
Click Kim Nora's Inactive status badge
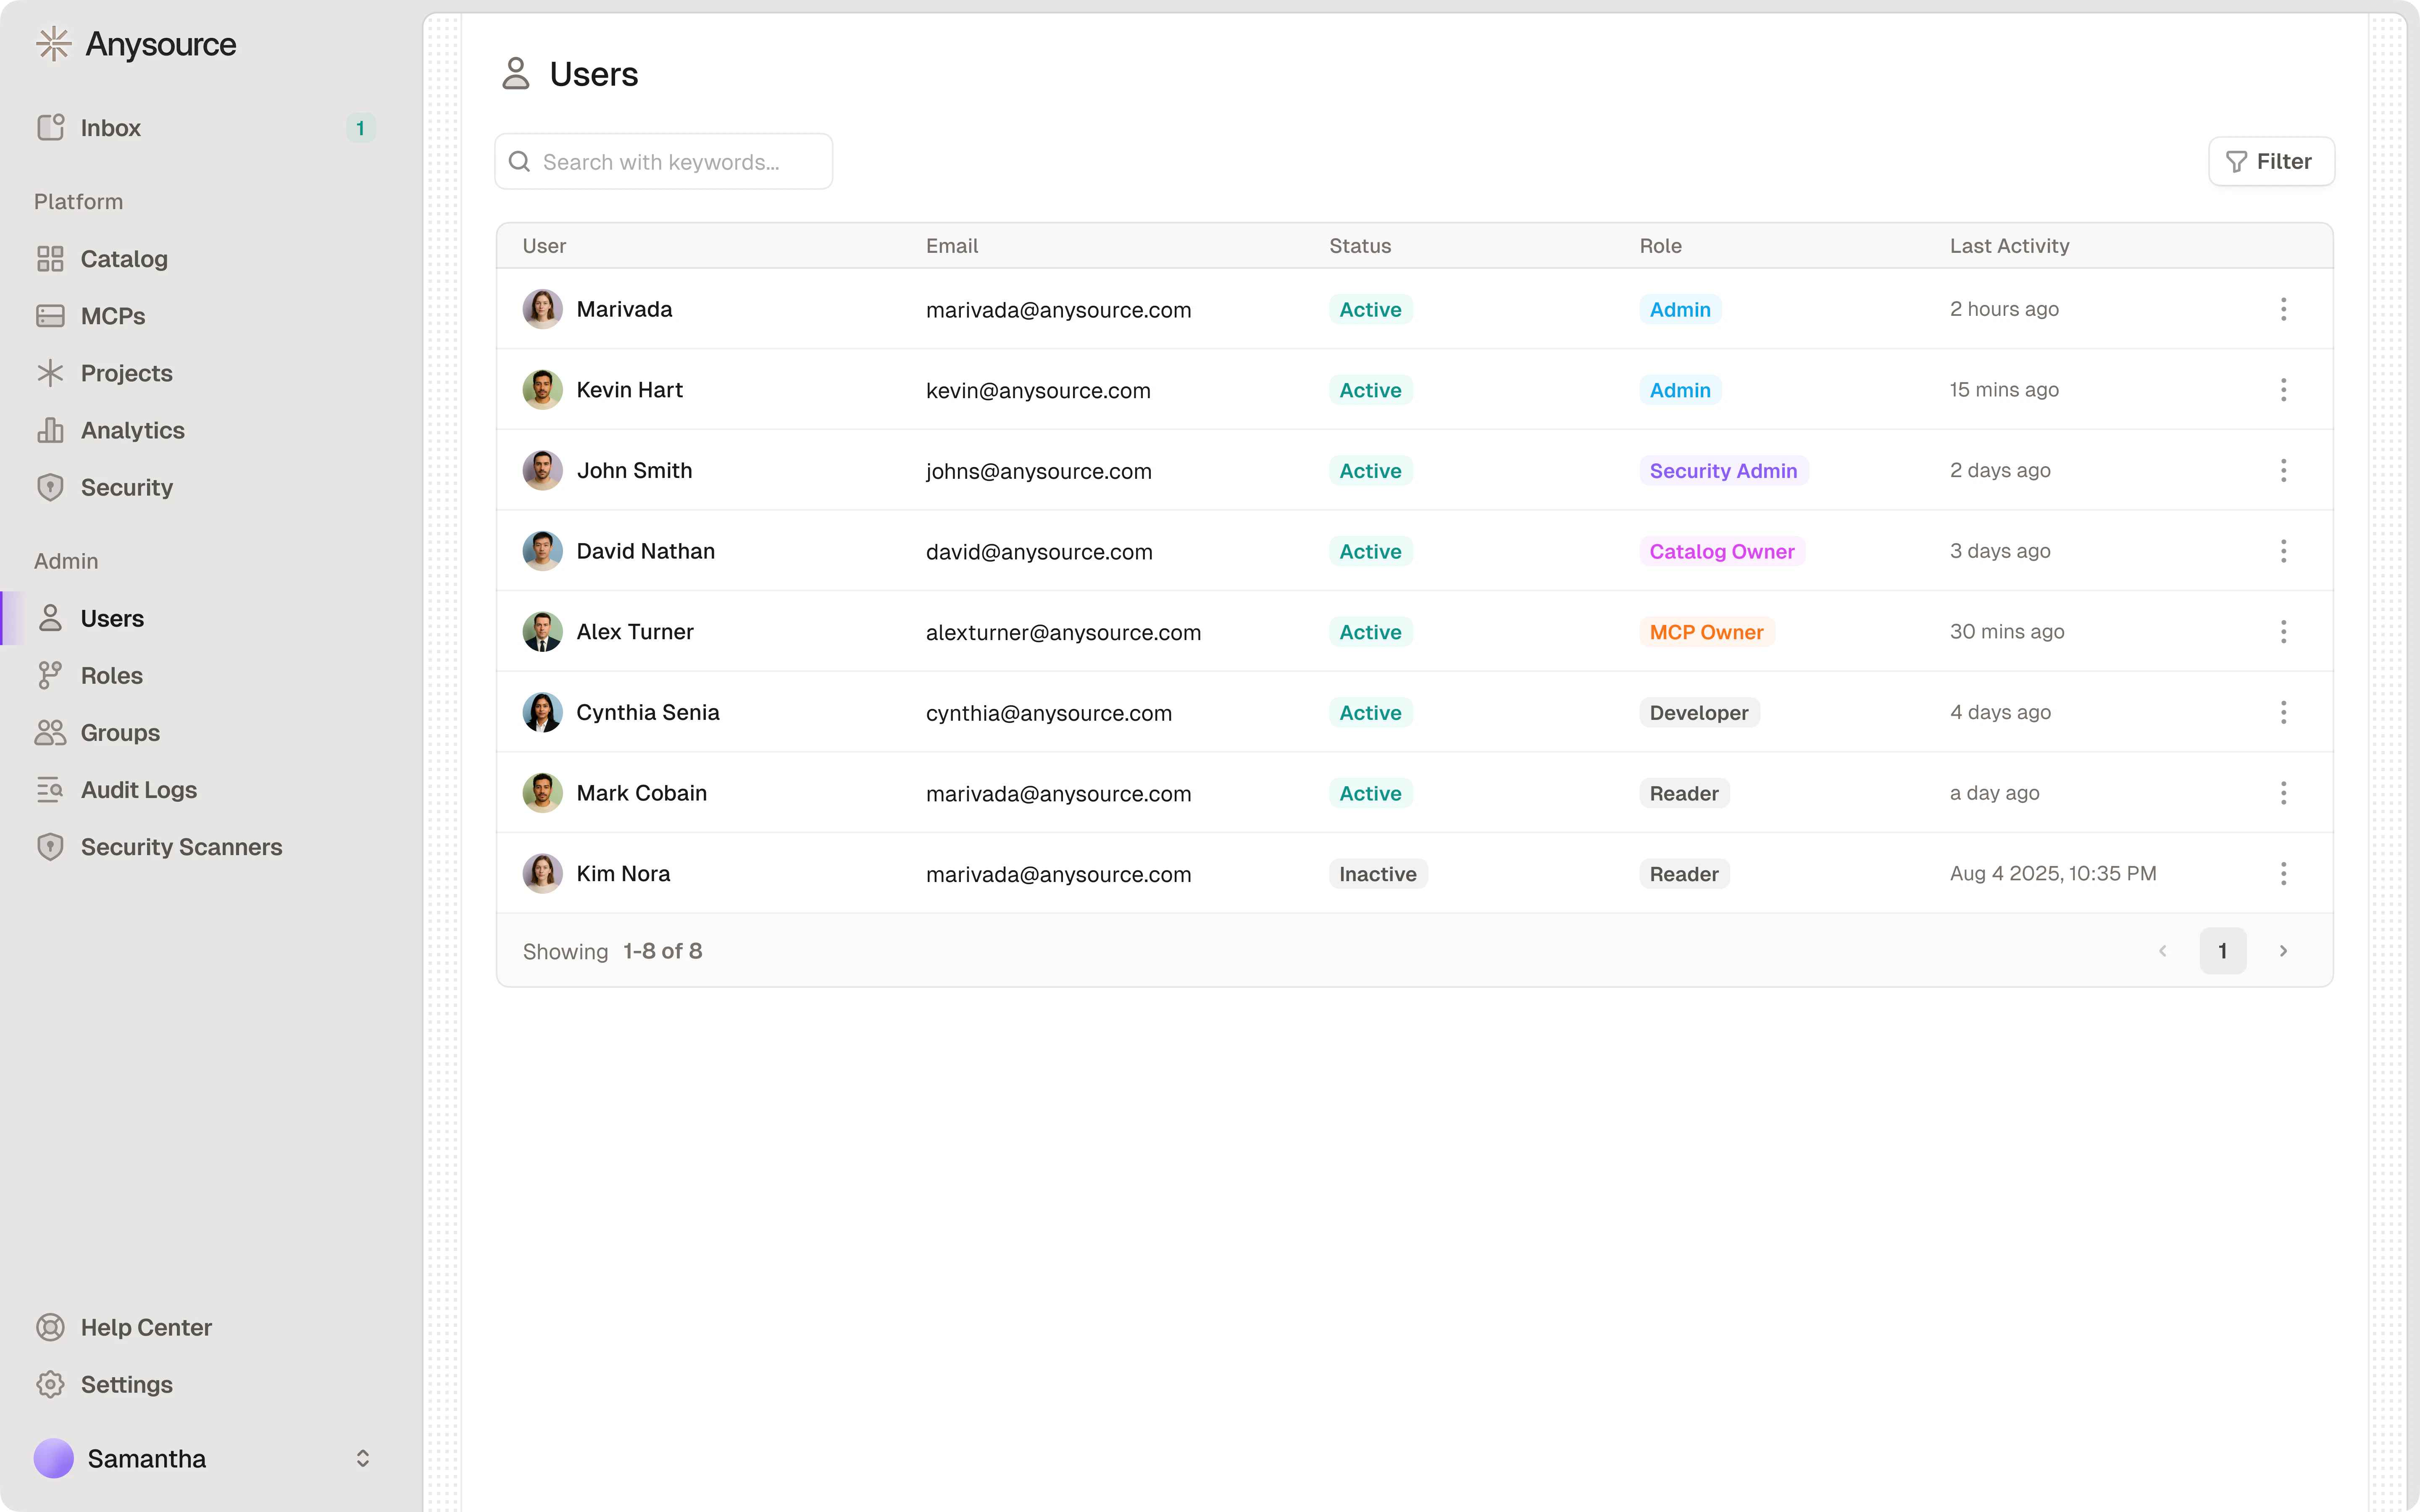pyautogui.click(x=1378, y=874)
